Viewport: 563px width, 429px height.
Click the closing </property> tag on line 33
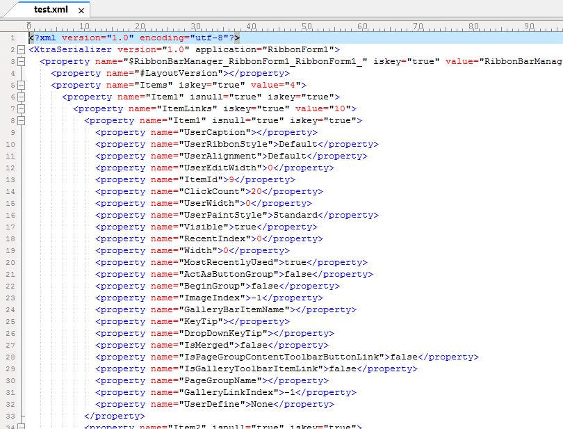(x=115, y=416)
